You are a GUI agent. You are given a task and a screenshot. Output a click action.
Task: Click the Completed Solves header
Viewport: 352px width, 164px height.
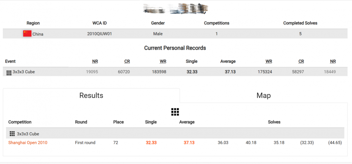tap(300, 23)
